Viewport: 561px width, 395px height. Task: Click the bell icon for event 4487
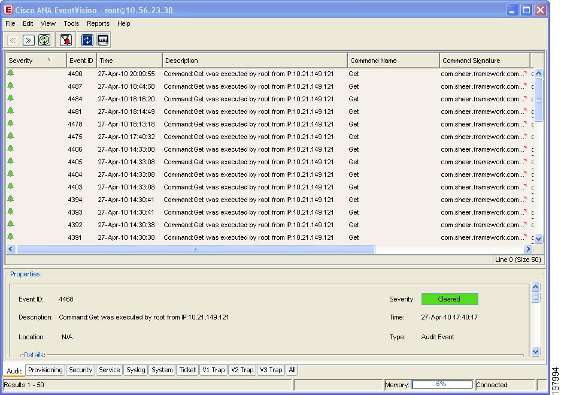pos(11,86)
